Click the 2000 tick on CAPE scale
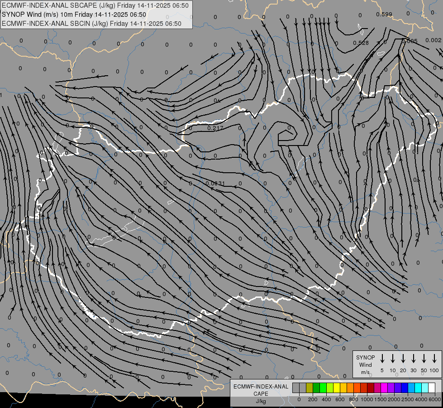 click(x=394, y=399)
